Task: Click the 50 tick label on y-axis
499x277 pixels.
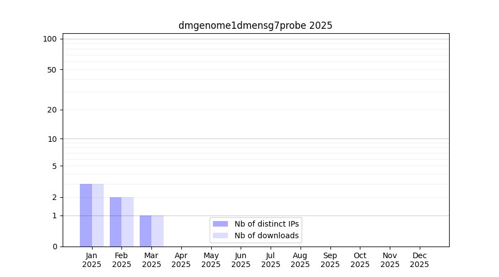Action: coord(52,70)
